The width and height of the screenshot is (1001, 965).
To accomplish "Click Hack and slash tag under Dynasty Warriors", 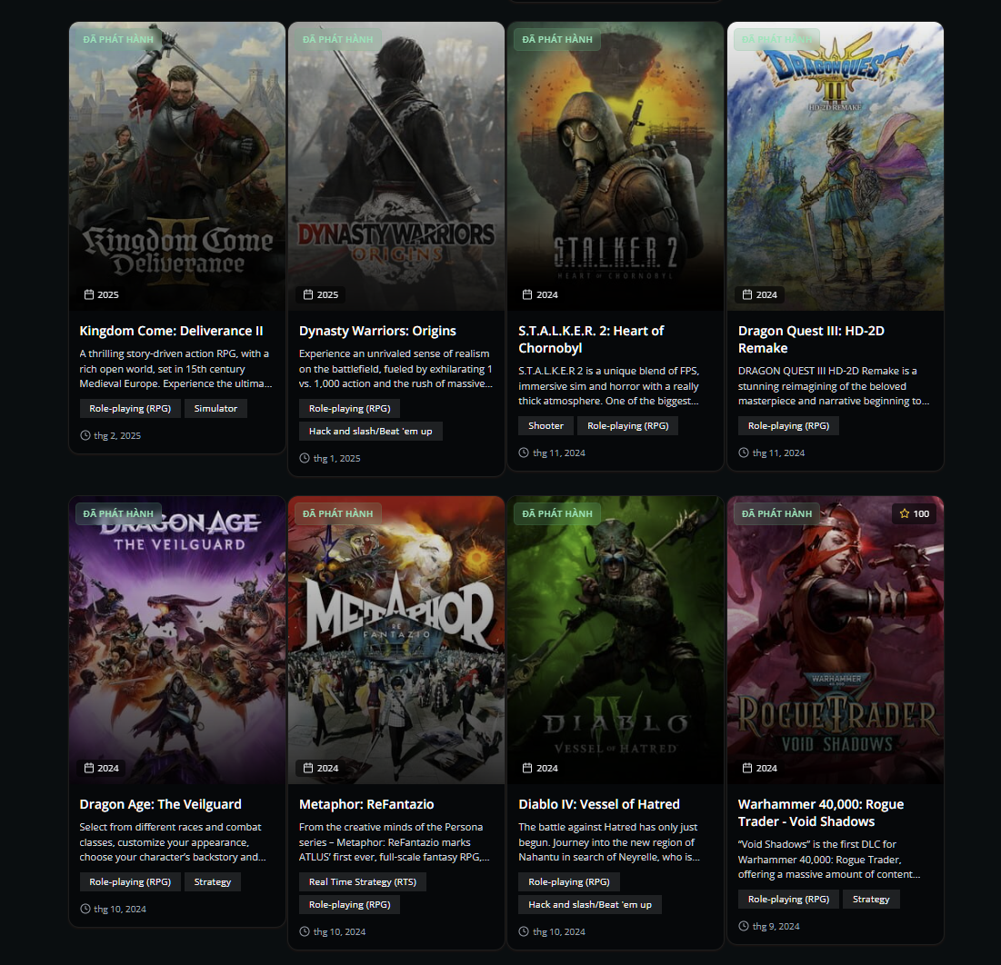I will click(370, 432).
